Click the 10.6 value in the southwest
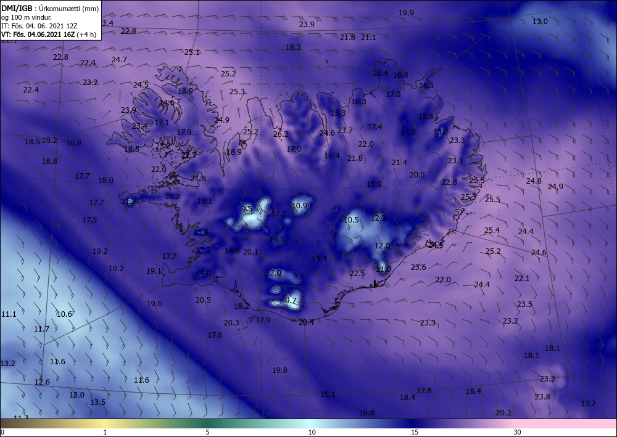Viewport: 617px width, 437px height. pyautogui.click(x=64, y=314)
